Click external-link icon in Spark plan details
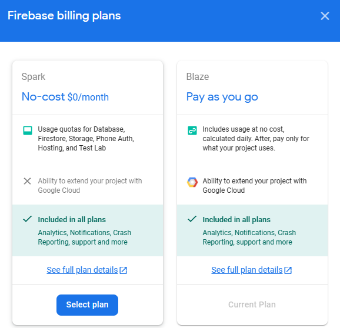 pos(124,270)
